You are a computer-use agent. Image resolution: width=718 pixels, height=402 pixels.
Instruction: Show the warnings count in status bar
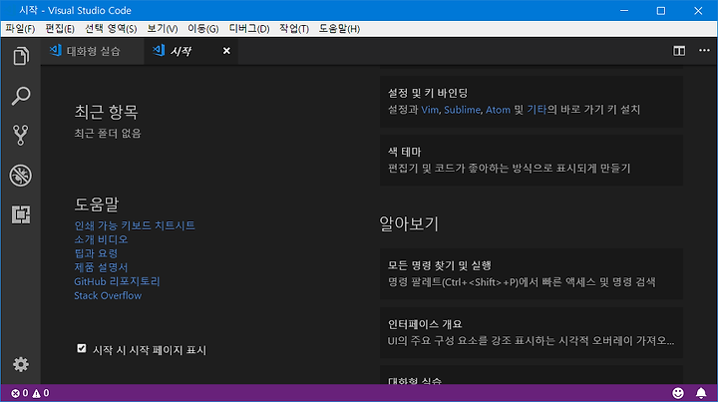(x=41, y=393)
